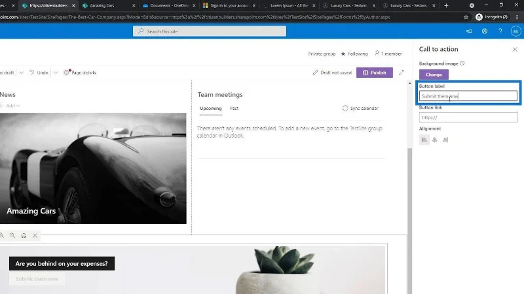Viewport: 524px width, 294px height.
Task: Expand the News Add dropdown
Action: (x=11, y=105)
